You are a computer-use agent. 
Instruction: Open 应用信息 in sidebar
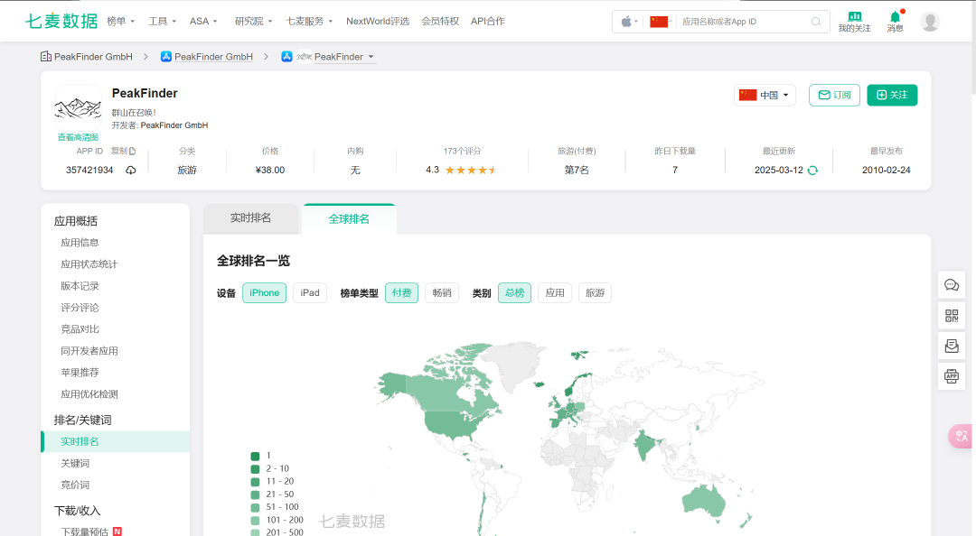(80, 243)
